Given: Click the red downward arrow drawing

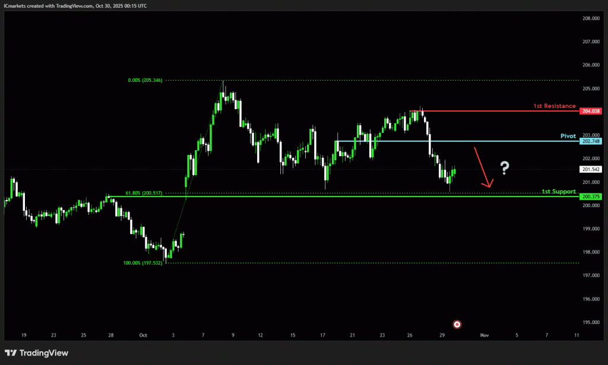Looking at the screenshot, I should (483, 168).
